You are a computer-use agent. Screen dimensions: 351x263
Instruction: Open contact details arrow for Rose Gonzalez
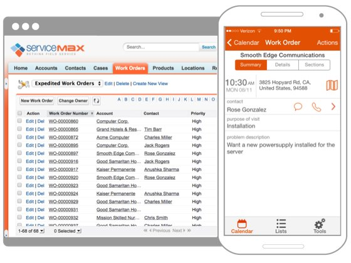tap(333, 106)
